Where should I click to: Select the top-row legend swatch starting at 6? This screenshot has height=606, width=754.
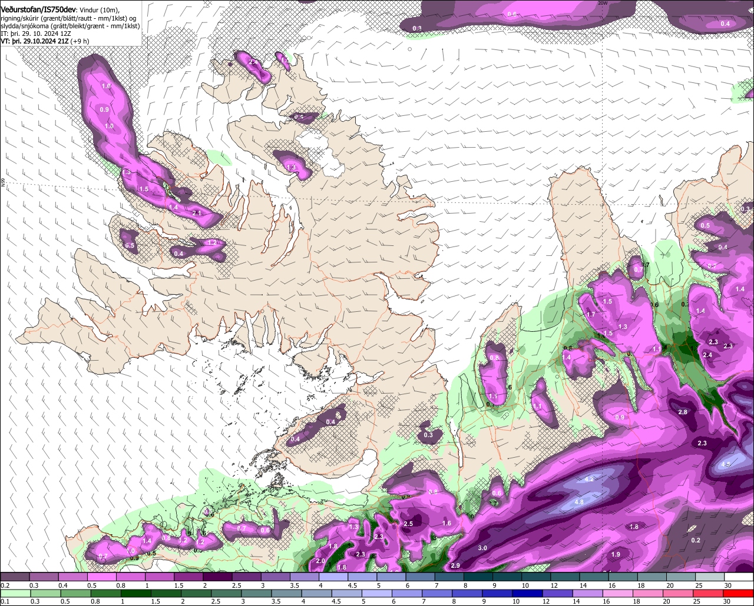pos(421,577)
